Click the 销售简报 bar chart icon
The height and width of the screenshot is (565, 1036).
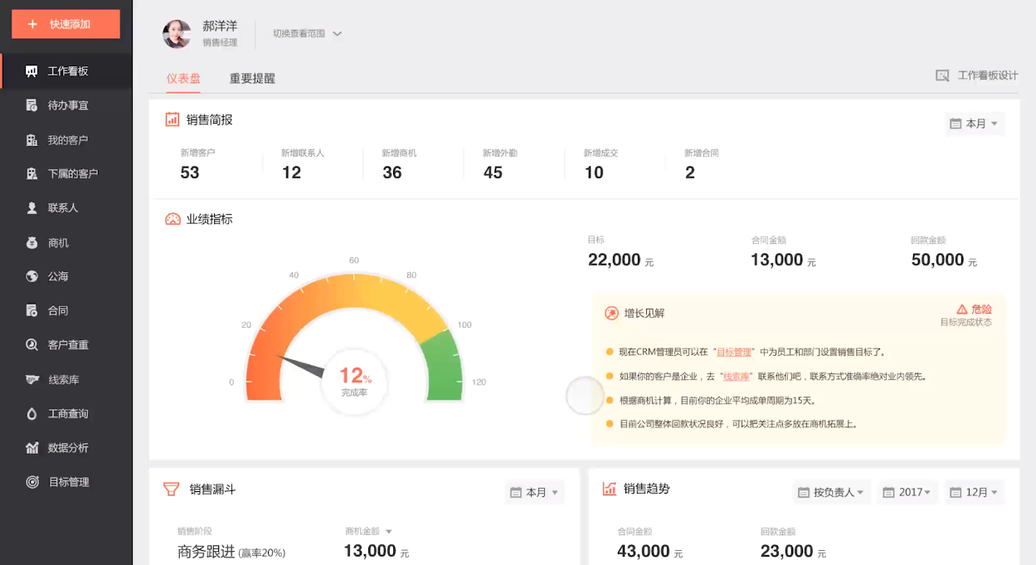point(173,119)
